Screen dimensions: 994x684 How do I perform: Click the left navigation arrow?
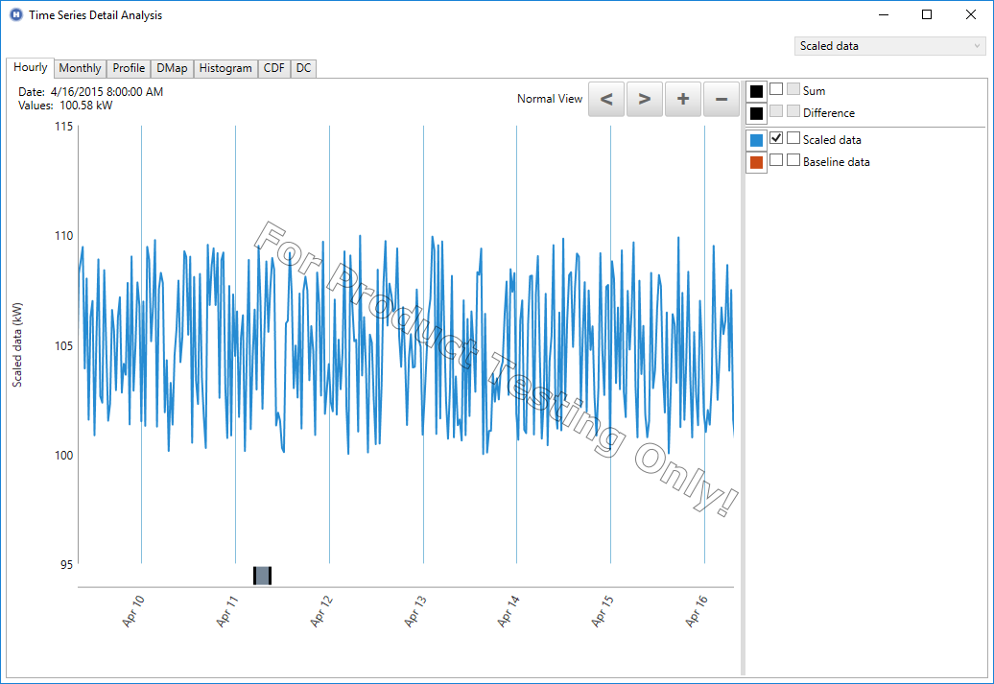coord(605,99)
